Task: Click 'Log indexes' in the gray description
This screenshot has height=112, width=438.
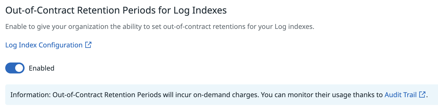Action: pos(293,27)
